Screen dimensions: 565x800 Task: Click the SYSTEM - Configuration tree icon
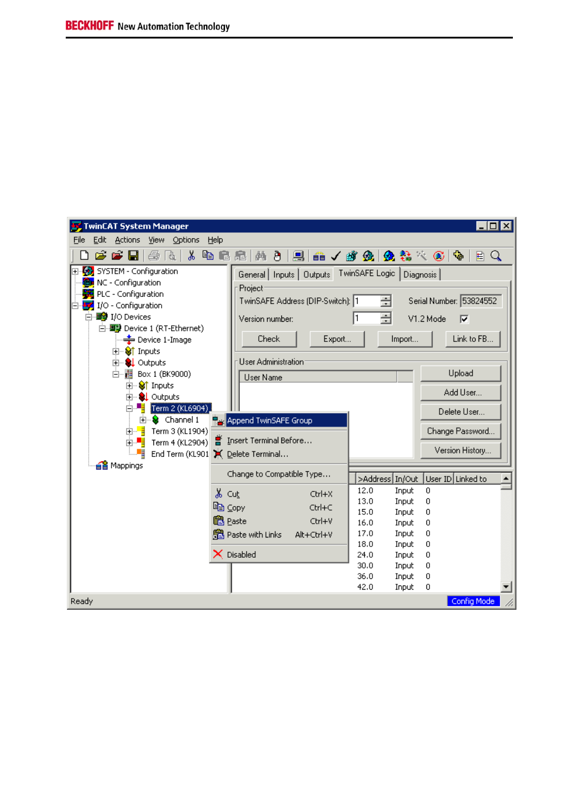click(88, 271)
